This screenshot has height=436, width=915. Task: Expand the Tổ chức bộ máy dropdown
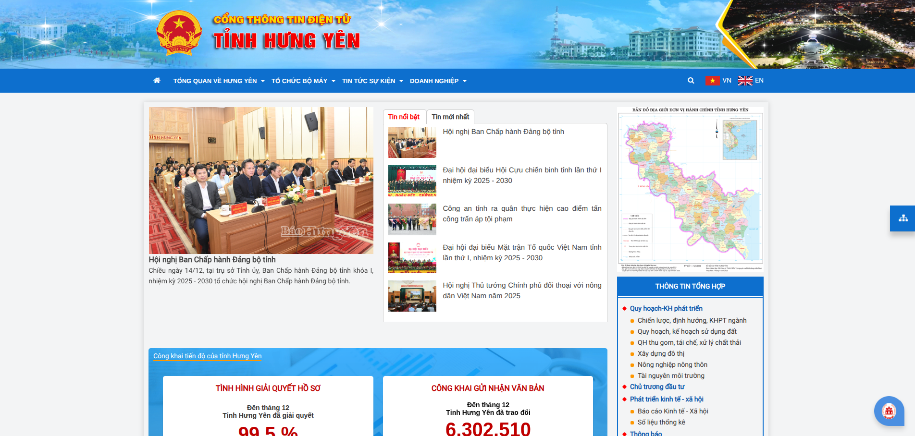[x=303, y=81]
